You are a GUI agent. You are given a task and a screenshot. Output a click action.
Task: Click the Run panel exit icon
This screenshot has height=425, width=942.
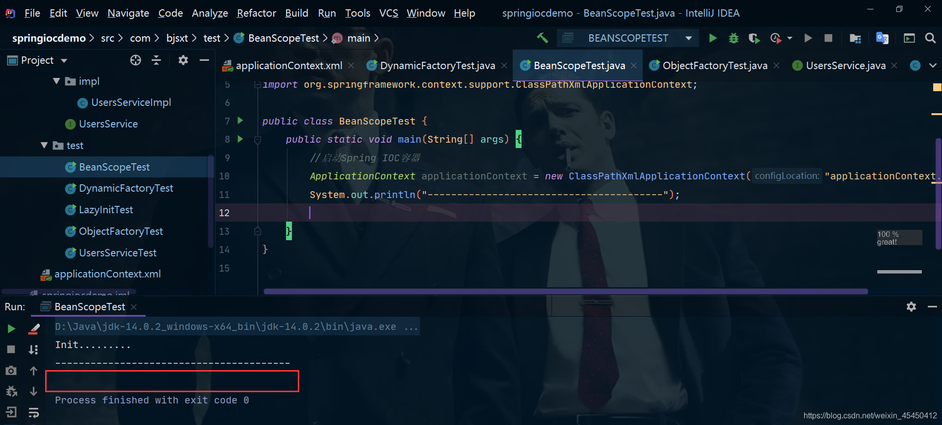coord(11,412)
